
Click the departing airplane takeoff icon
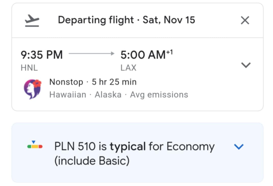click(x=32, y=21)
